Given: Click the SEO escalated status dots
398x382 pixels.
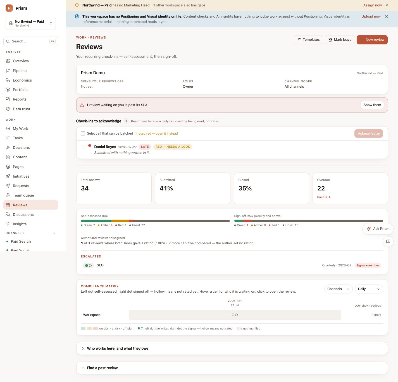Looking at the screenshot, I should click(88, 266).
